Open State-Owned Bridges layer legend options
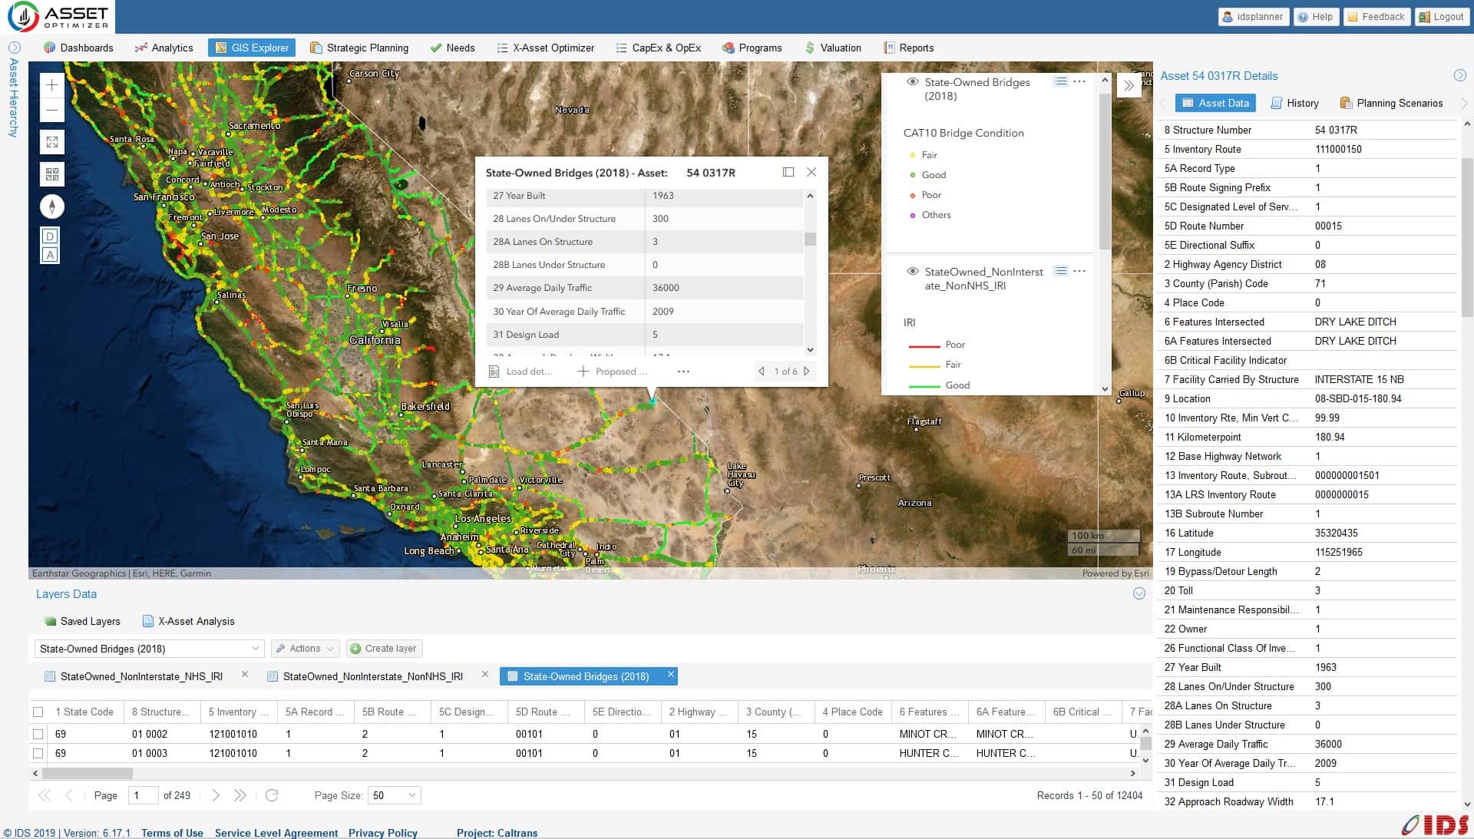1474x839 pixels. point(1079,81)
